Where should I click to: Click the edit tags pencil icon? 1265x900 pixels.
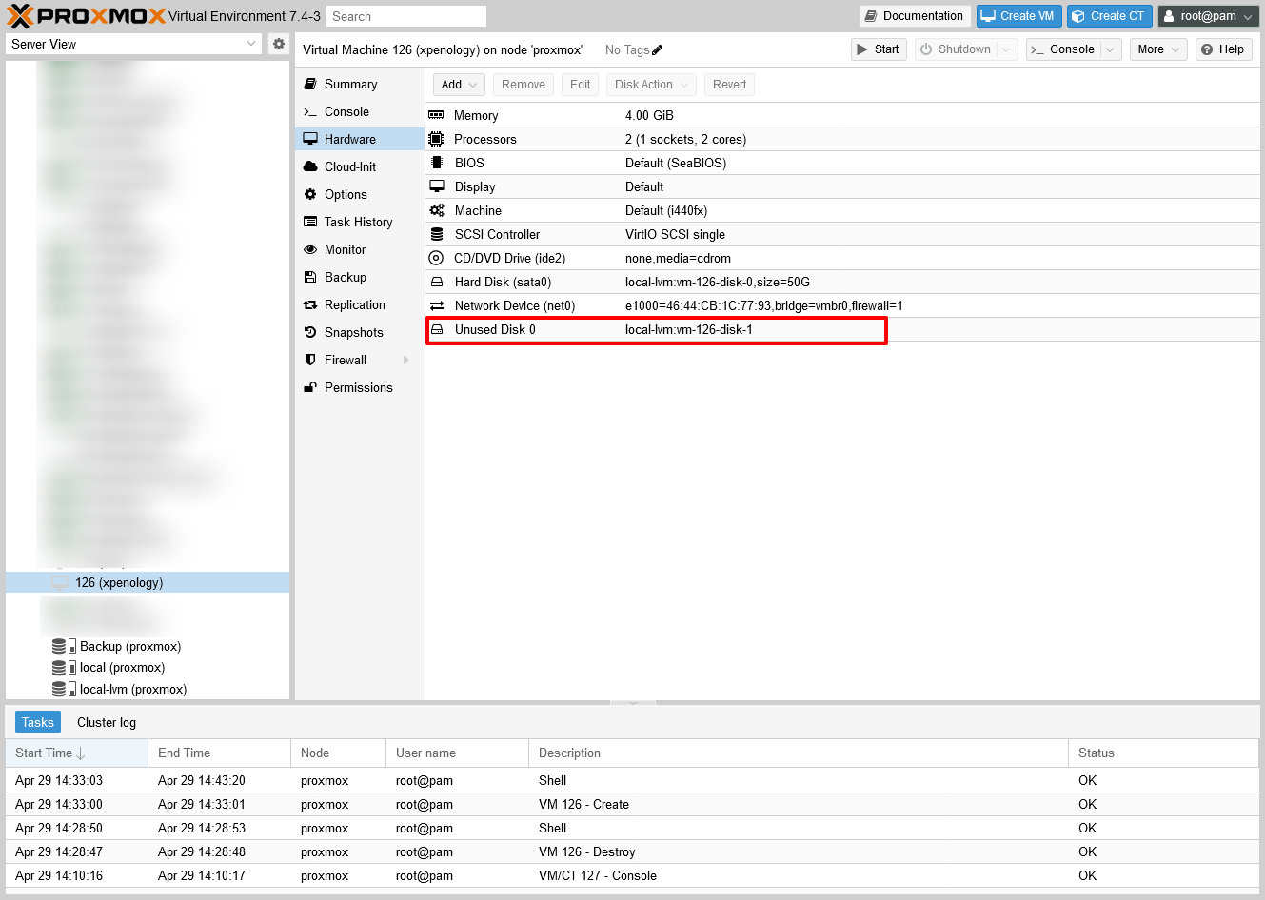658,49
